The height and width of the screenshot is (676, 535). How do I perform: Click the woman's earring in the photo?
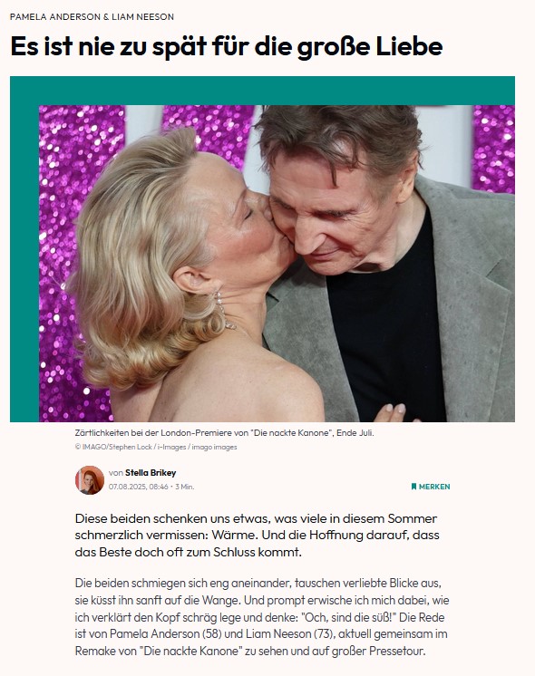pos(225,312)
